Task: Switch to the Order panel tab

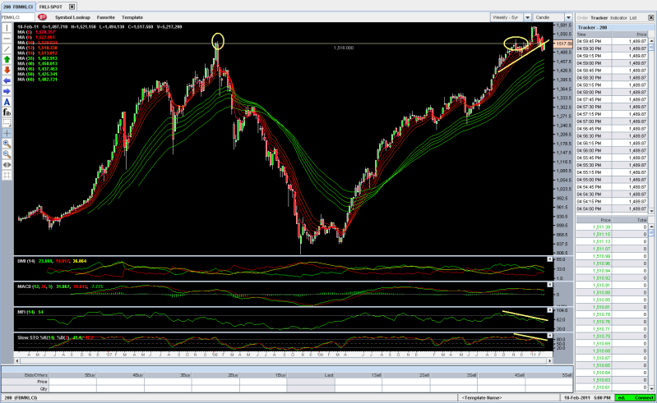Action: 582,18
